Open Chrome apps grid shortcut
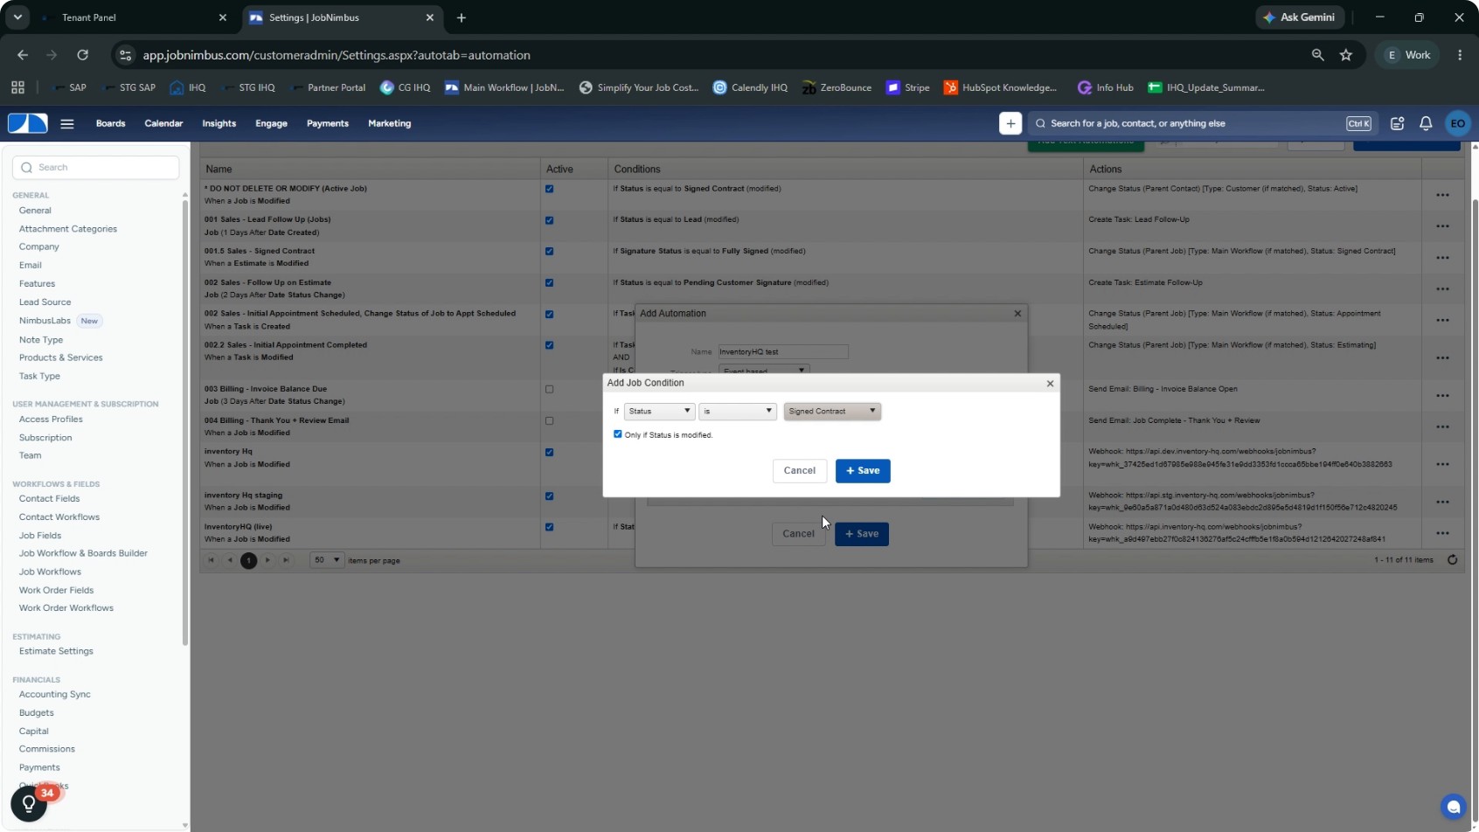 click(x=17, y=87)
